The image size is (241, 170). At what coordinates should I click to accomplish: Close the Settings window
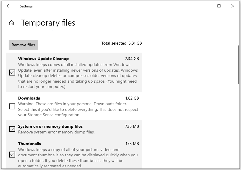[233, 6]
